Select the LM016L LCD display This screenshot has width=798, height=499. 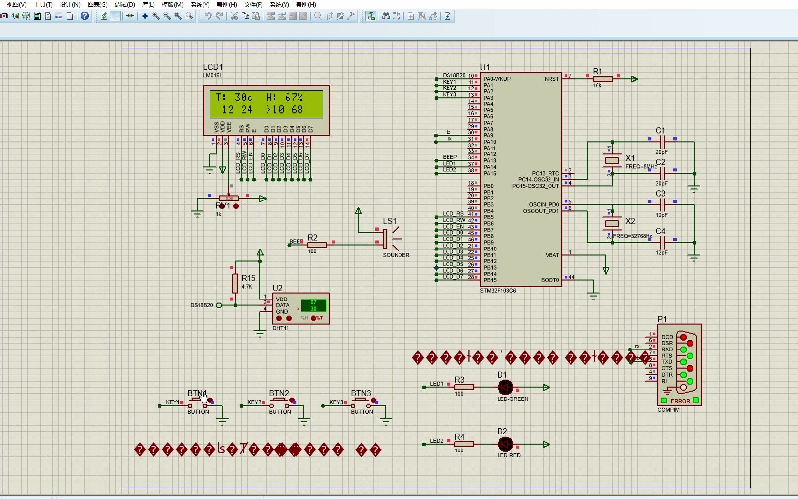pos(266,109)
